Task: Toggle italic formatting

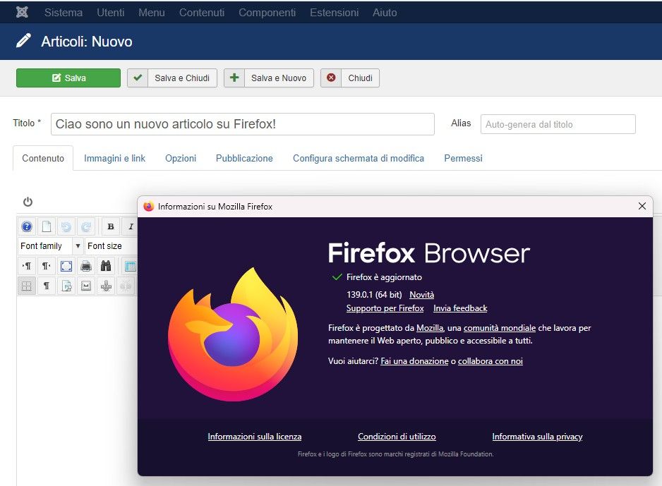Action: pos(131,227)
